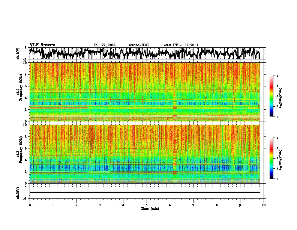Viewport: 297px width, 230px height.
Task: Click inside the ch.1 spectrogram plot
Action: pos(144,92)
